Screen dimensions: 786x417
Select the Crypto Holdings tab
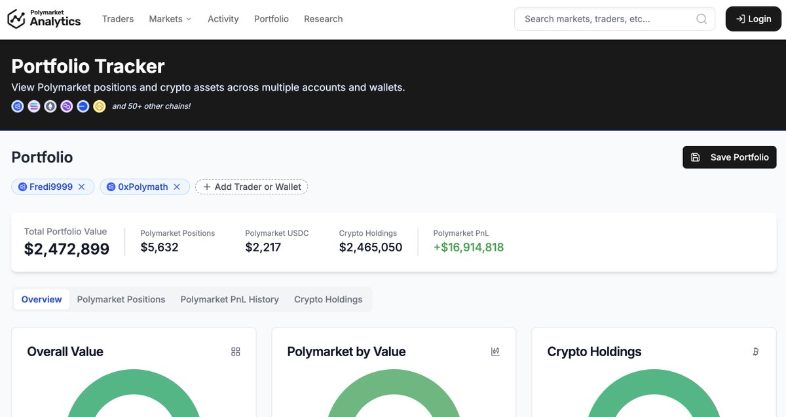click(328, 299)
